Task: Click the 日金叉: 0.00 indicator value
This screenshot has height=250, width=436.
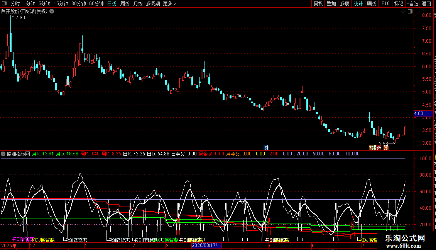Action: 184,154
